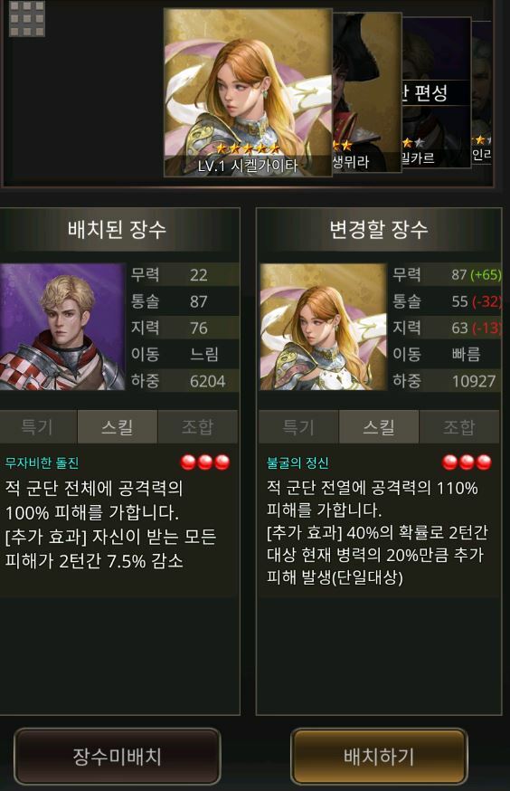Click the 배치하기 button
The image size is (510, 791).
point(379,757)
